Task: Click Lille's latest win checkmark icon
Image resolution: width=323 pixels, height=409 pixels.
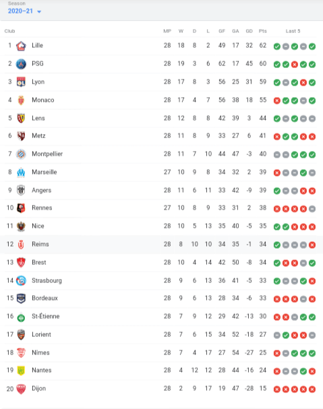Action: point(312,46)
